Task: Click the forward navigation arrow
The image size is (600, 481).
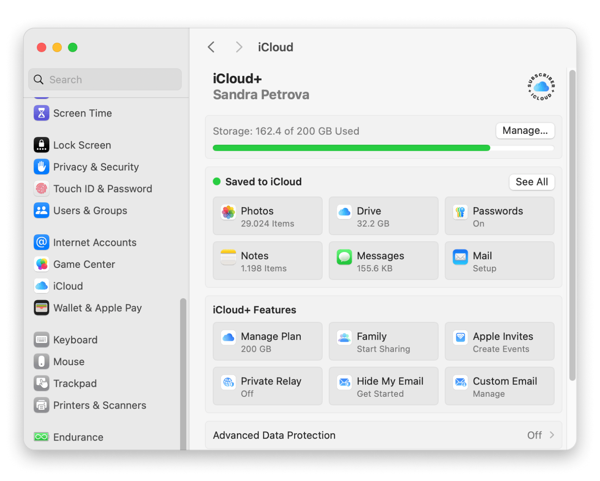Action: [239, 47]
